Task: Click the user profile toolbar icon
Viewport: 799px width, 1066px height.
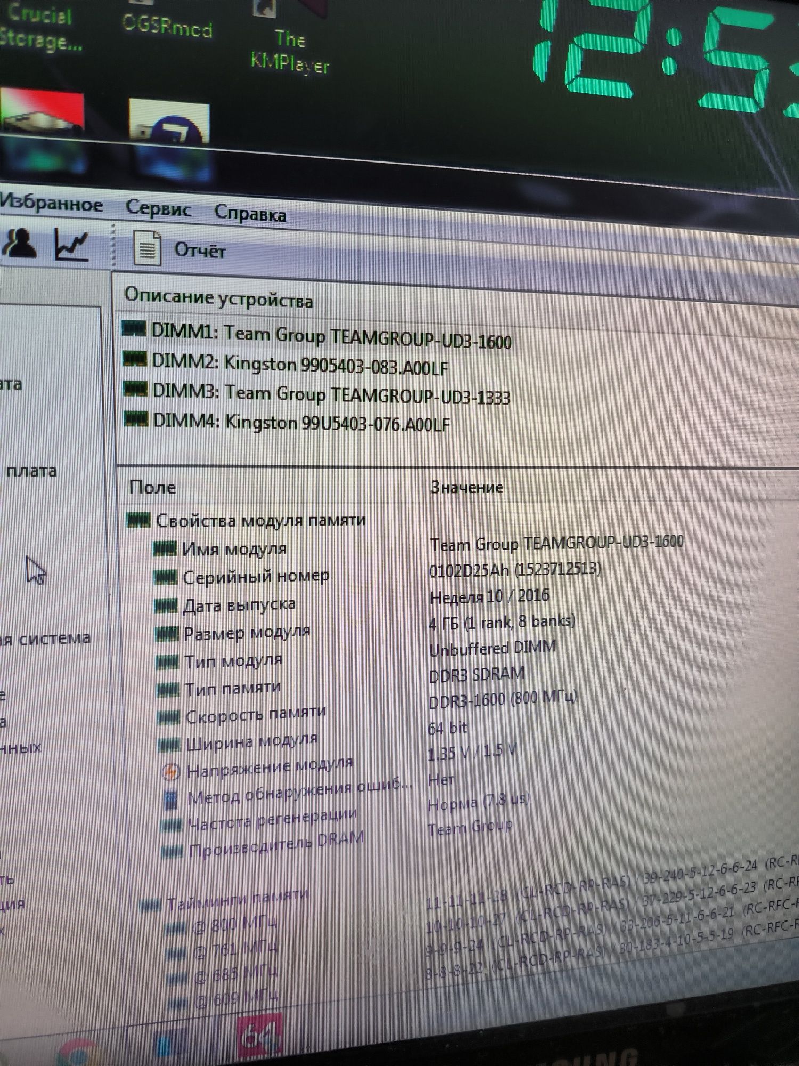Action: coord(20,243)
